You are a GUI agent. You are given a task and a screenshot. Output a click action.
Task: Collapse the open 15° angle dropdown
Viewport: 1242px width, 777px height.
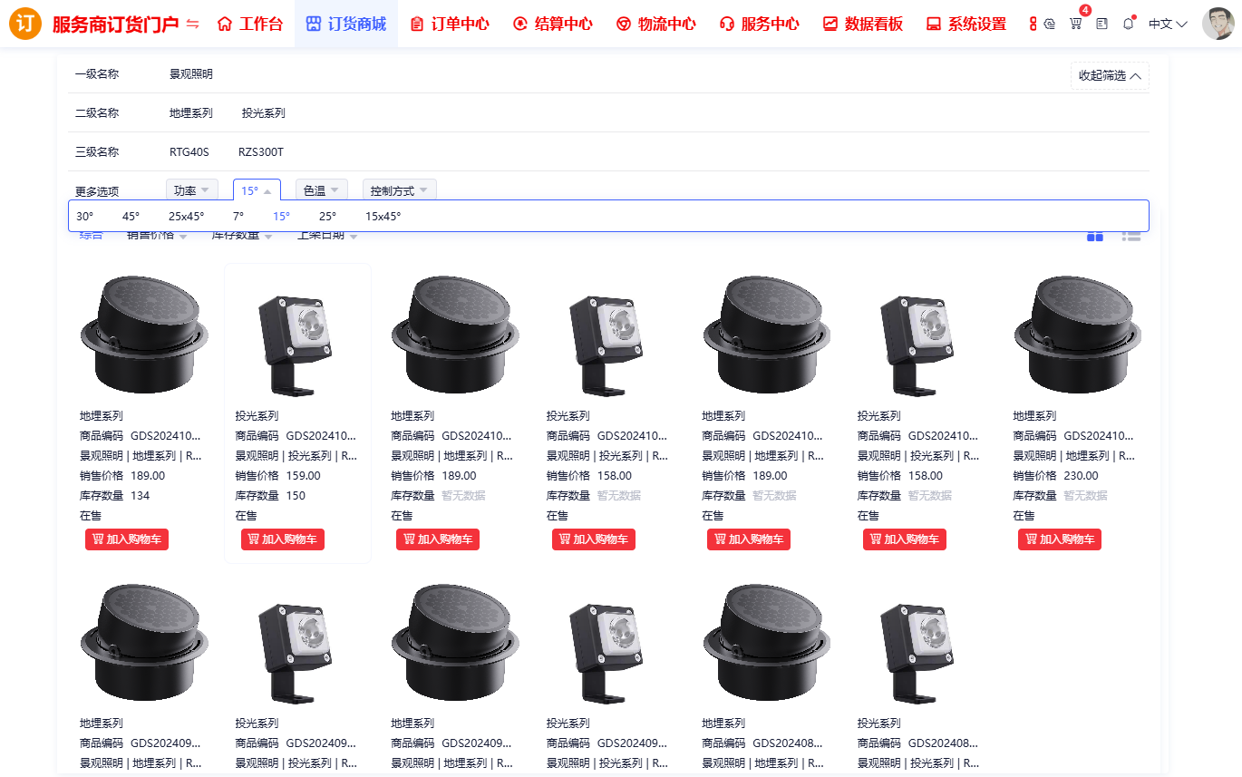257,190
